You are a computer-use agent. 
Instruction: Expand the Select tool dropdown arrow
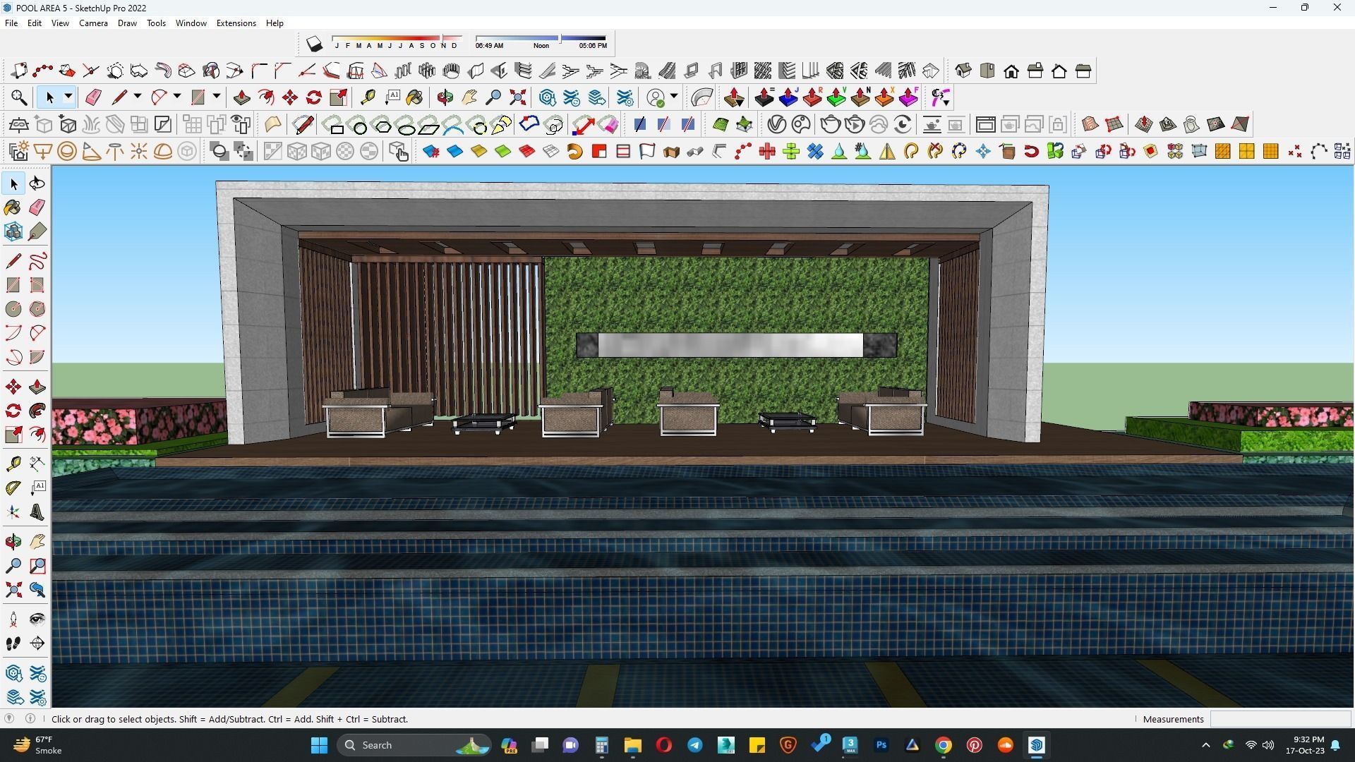(68, 97)
